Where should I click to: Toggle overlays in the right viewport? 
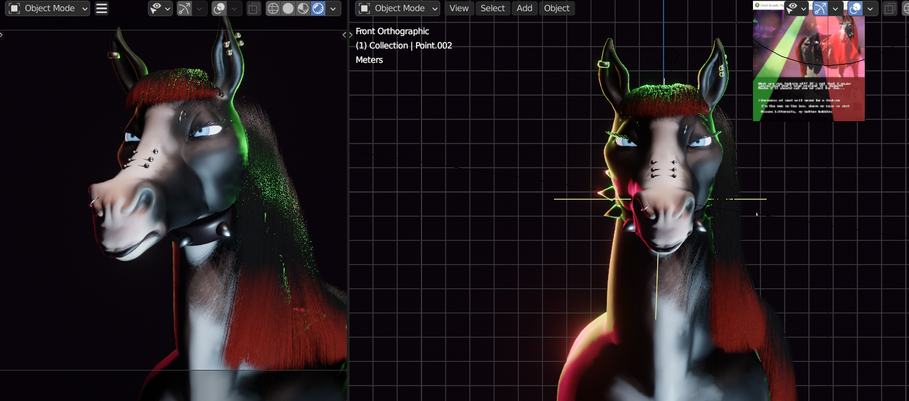[856, 8]
